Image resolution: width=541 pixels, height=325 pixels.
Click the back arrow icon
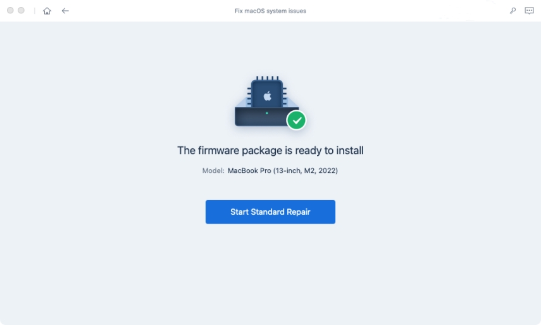pos(65,11)
